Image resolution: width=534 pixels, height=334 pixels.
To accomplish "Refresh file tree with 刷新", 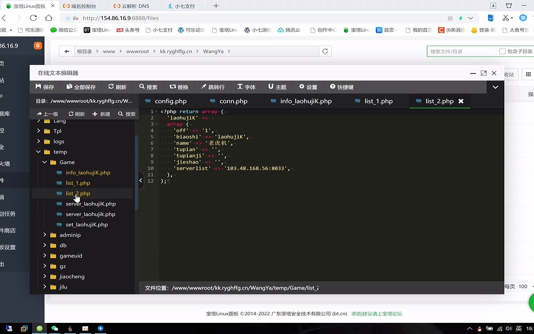I will [77, 114].
